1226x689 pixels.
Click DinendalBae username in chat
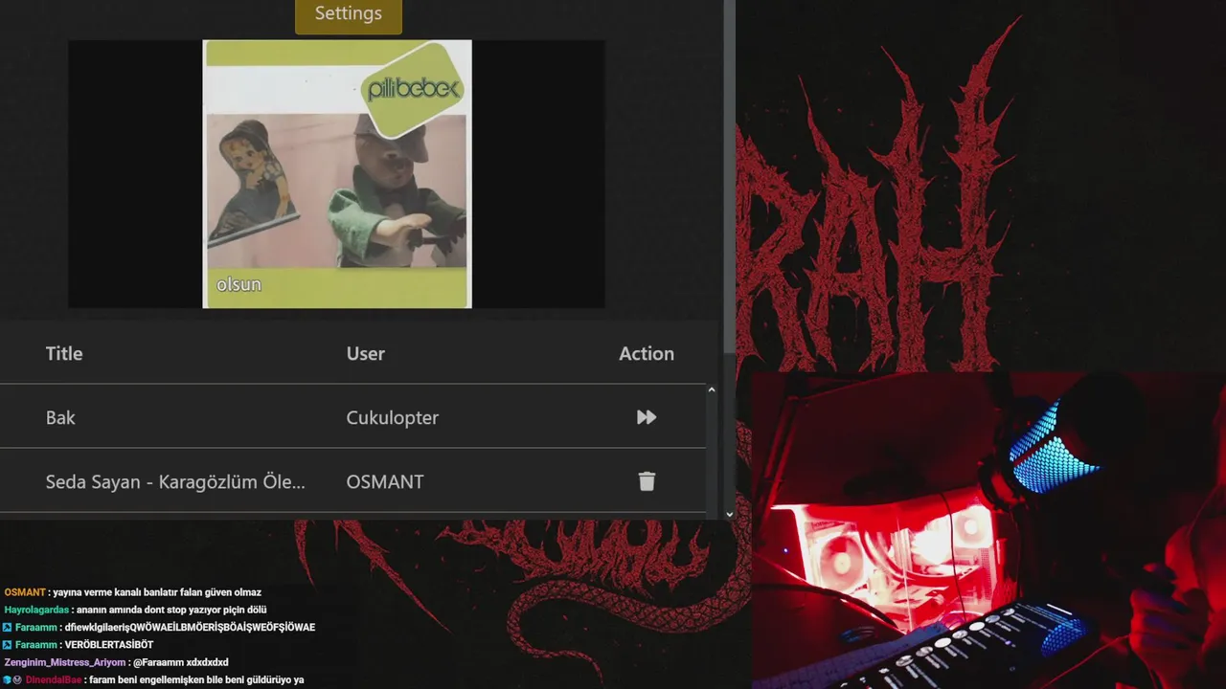point(54,679)
